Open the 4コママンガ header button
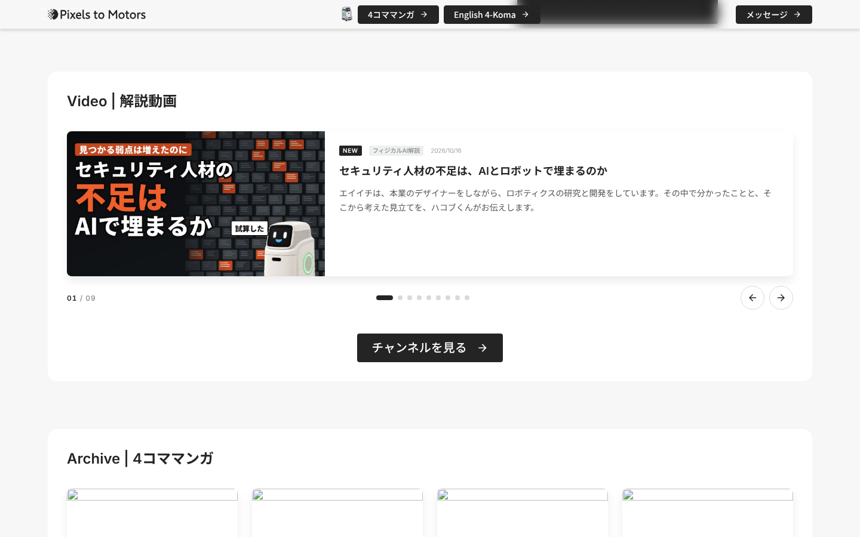This screenshot has height=537, width=860. pyautogui.click(x=398, y=14)
